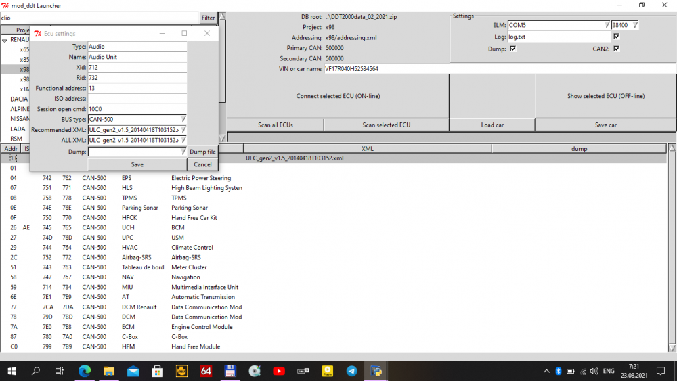Open Microsoft Store from taskbar
The width and height of the screenshot is (677, 381).
[157, 371]
